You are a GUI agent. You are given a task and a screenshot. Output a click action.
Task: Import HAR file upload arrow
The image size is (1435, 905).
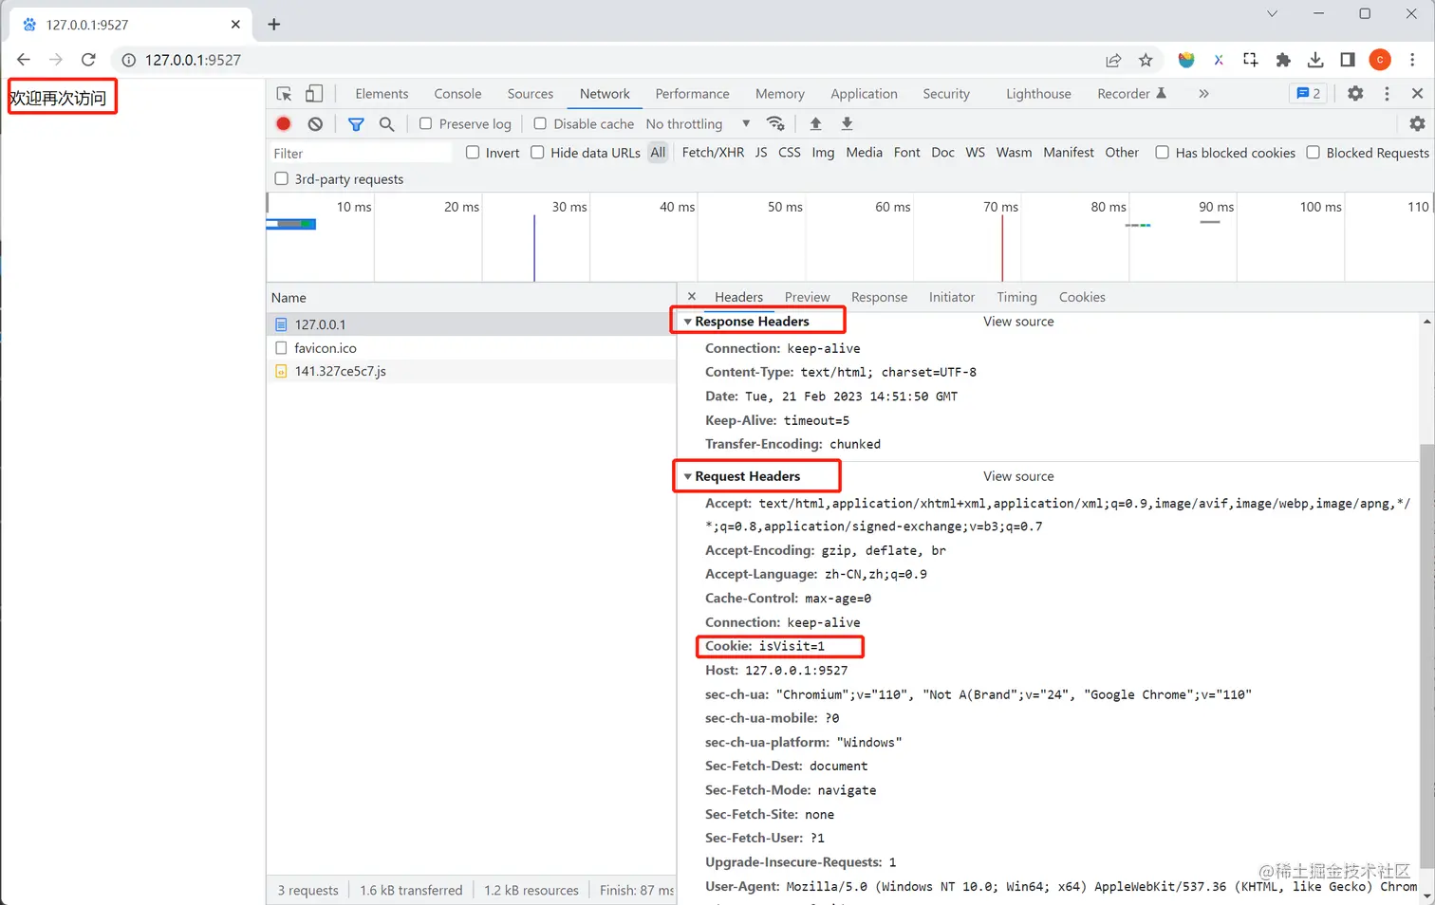point(815,124)
